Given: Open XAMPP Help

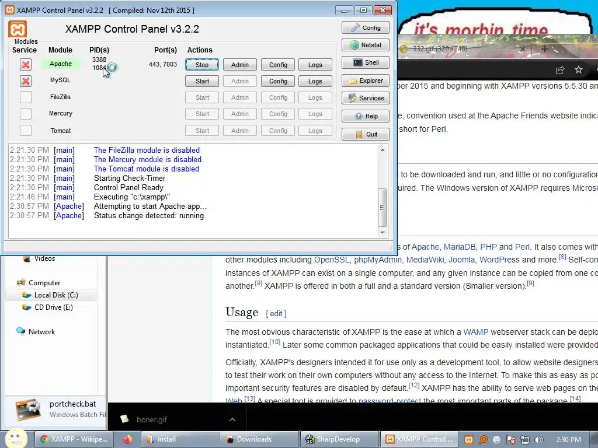Looking at the screenshot, I should pyautogui.click(x=366, y=116).
